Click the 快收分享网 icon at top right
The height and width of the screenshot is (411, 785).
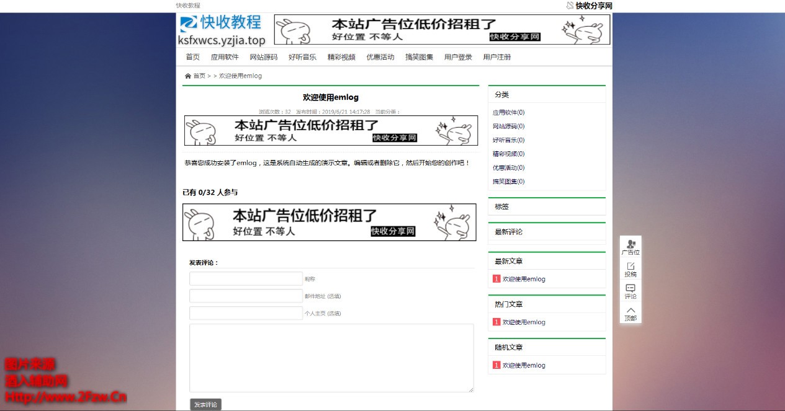(x=570, y=6)
